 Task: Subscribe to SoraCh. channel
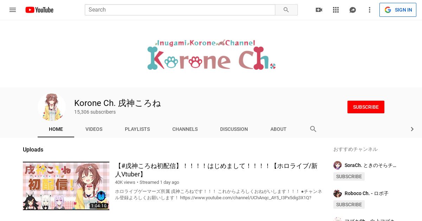349,176
